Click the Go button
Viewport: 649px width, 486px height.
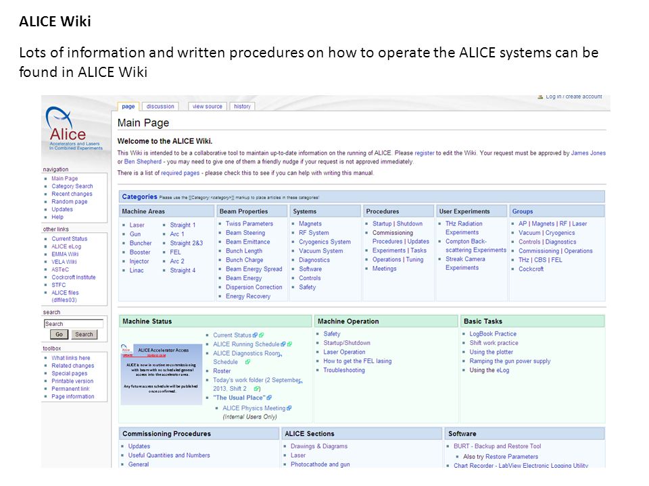[59, 334]
